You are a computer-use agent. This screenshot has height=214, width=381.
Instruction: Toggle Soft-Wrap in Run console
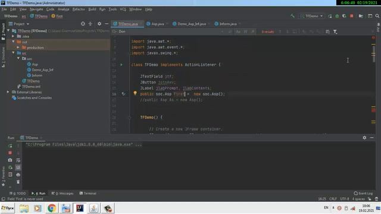click(x=18, y=160)
